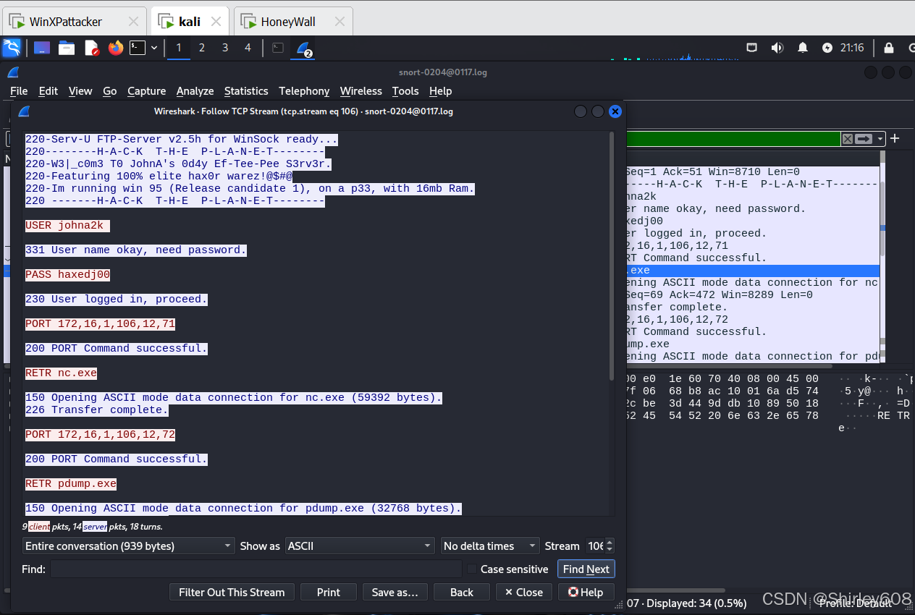Open the Kali applications menu icon

(x=11, y=48)
